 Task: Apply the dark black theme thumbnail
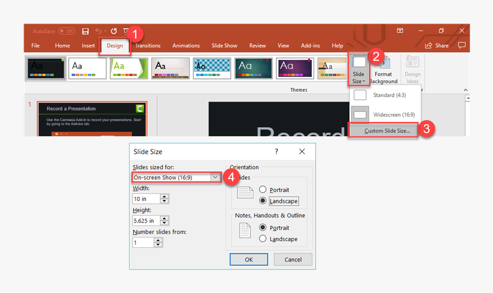tap(46, 68)
